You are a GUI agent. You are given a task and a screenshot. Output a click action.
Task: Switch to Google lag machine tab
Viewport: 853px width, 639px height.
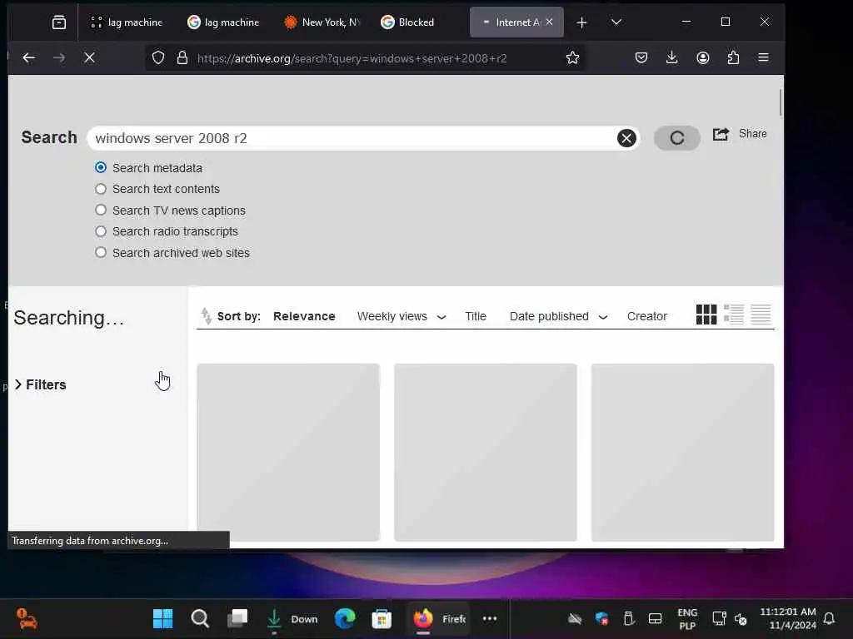click(x=223, y=22)
